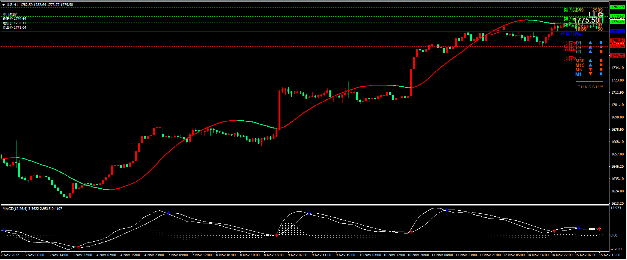Click the red 1758.04 price label
Image resolution: width=627 pixels, height=260 pixels.
tap(617, 40)
